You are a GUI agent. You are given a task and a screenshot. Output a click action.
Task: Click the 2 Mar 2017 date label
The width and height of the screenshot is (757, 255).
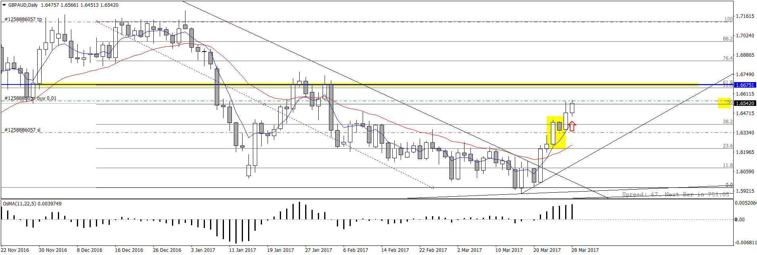pyautogui.click(x=470, y=250)
